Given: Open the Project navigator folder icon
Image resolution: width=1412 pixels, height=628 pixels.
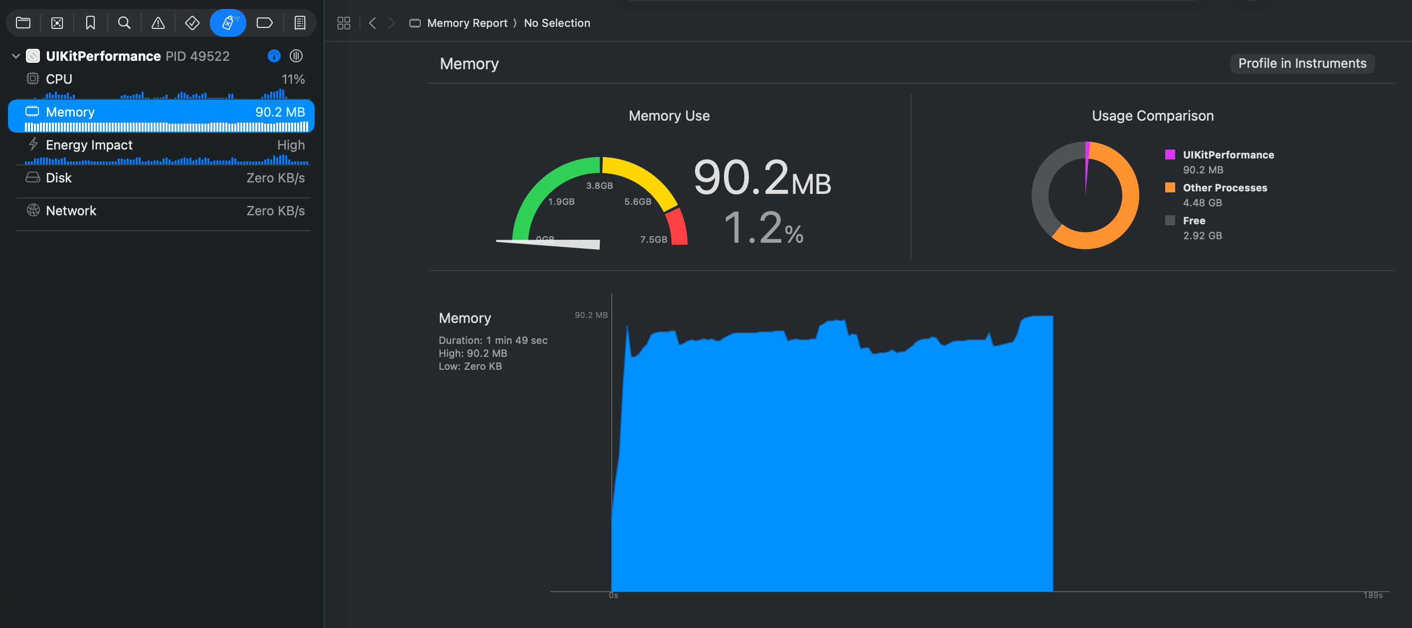Looking at the screenshot, I should 23,23.
